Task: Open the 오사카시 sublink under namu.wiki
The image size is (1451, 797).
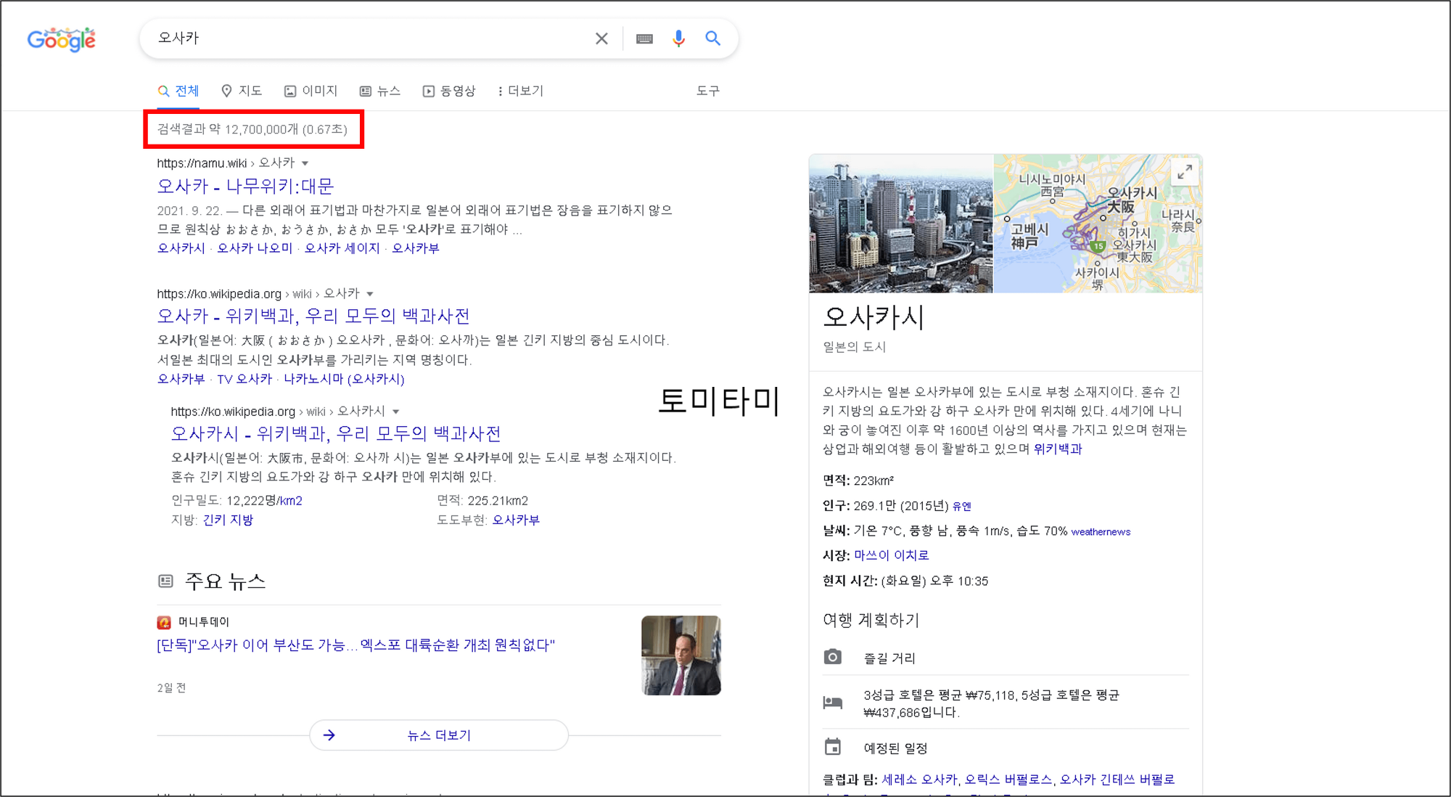Action: click(181, 248)
